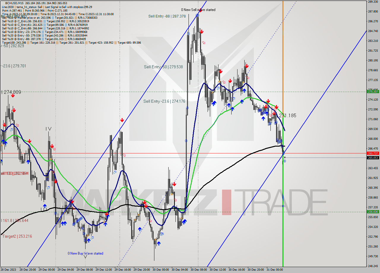Click the 'Sell %10 @ C_Entry88: 266.844' line

[45, 28]
